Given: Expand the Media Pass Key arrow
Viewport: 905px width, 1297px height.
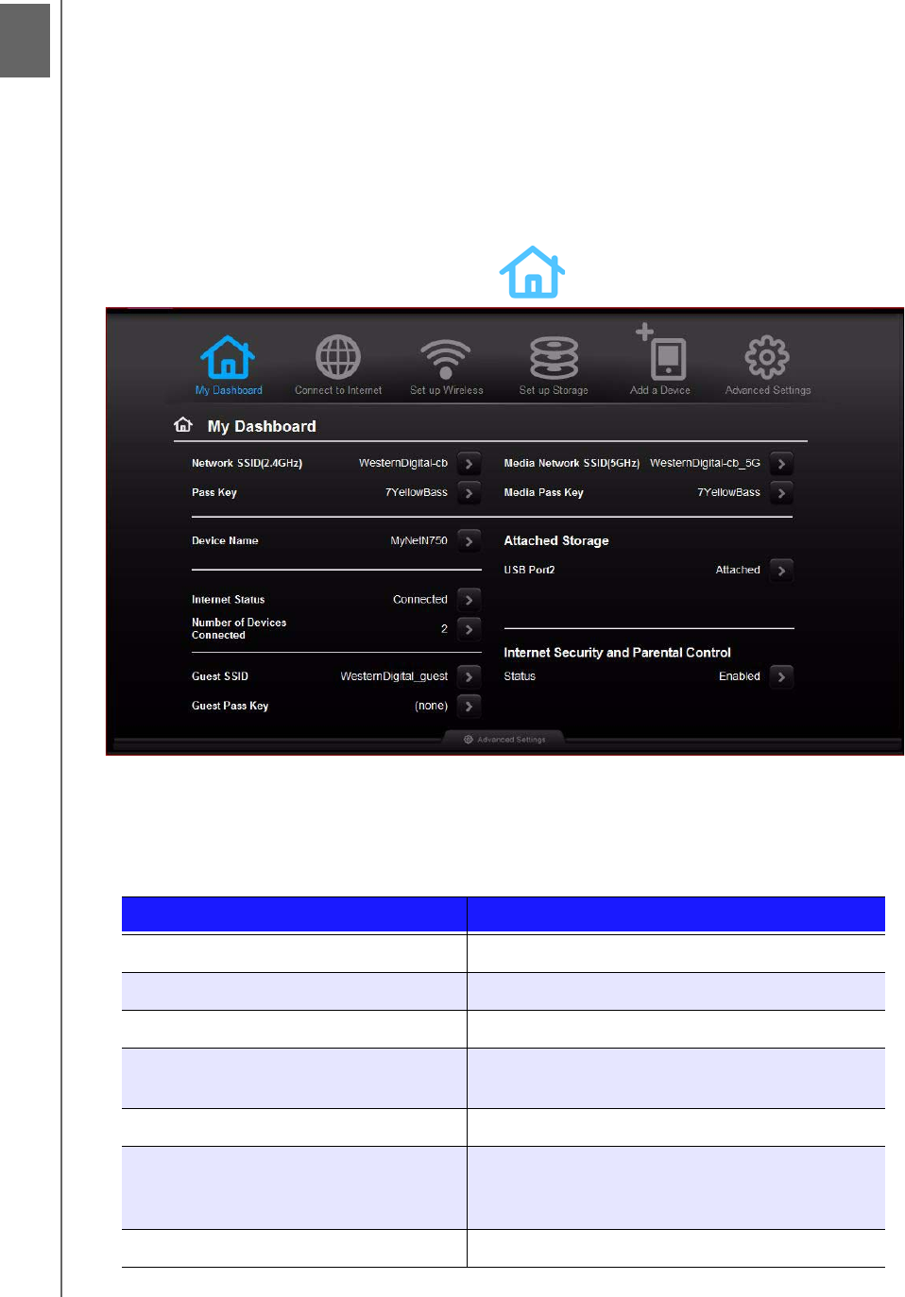Looking at the screenshot, I should click(781, 493).
